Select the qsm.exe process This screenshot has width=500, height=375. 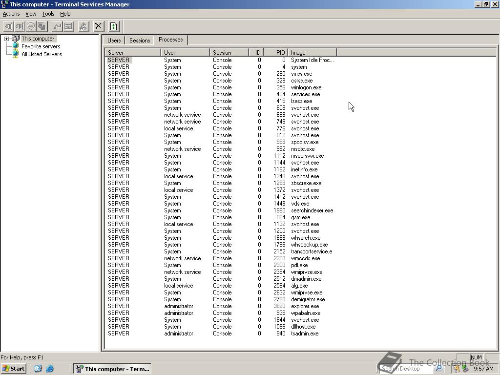click(x=221, y=217)
